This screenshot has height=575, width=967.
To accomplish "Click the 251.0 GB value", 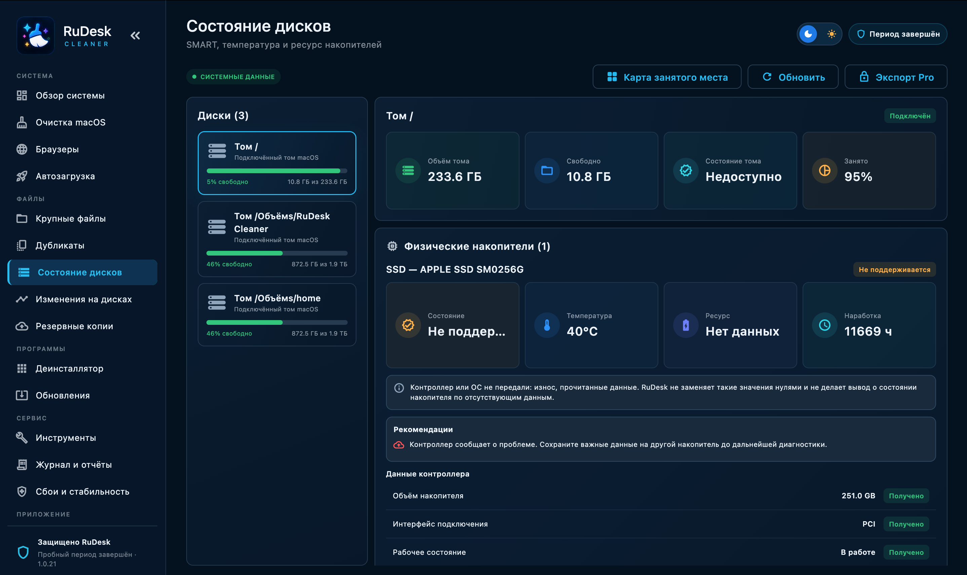I will [x=858, y=496].
